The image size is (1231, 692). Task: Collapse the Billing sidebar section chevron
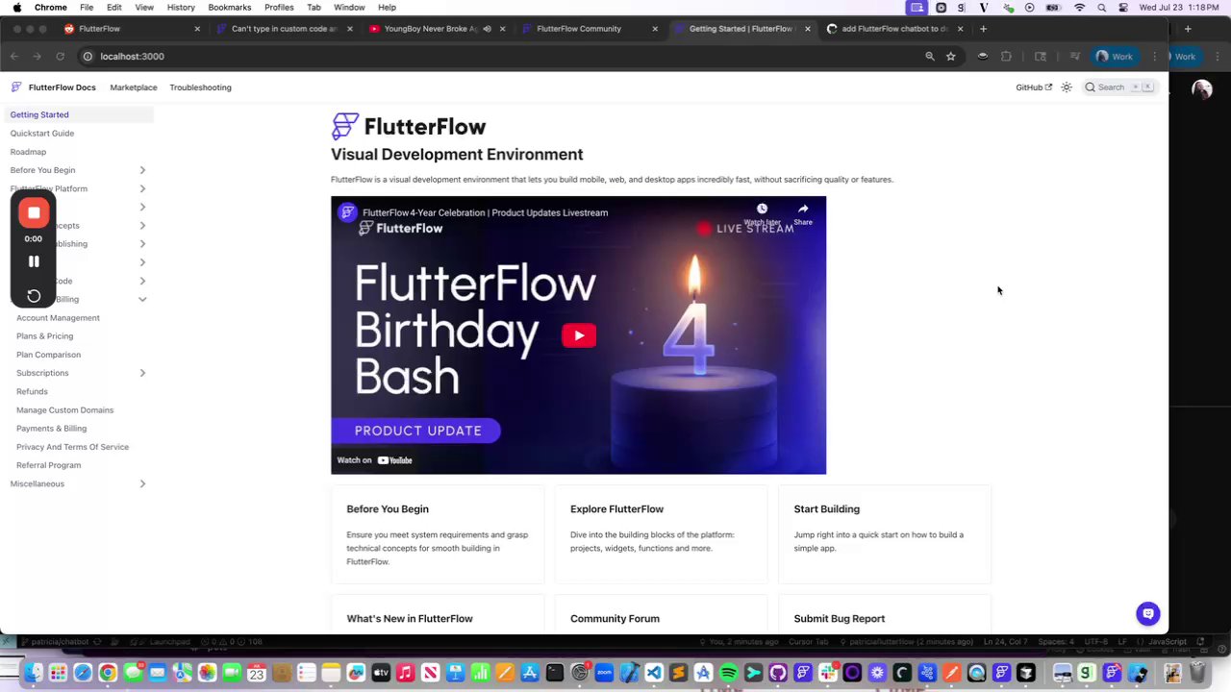(x=142, y=299)
